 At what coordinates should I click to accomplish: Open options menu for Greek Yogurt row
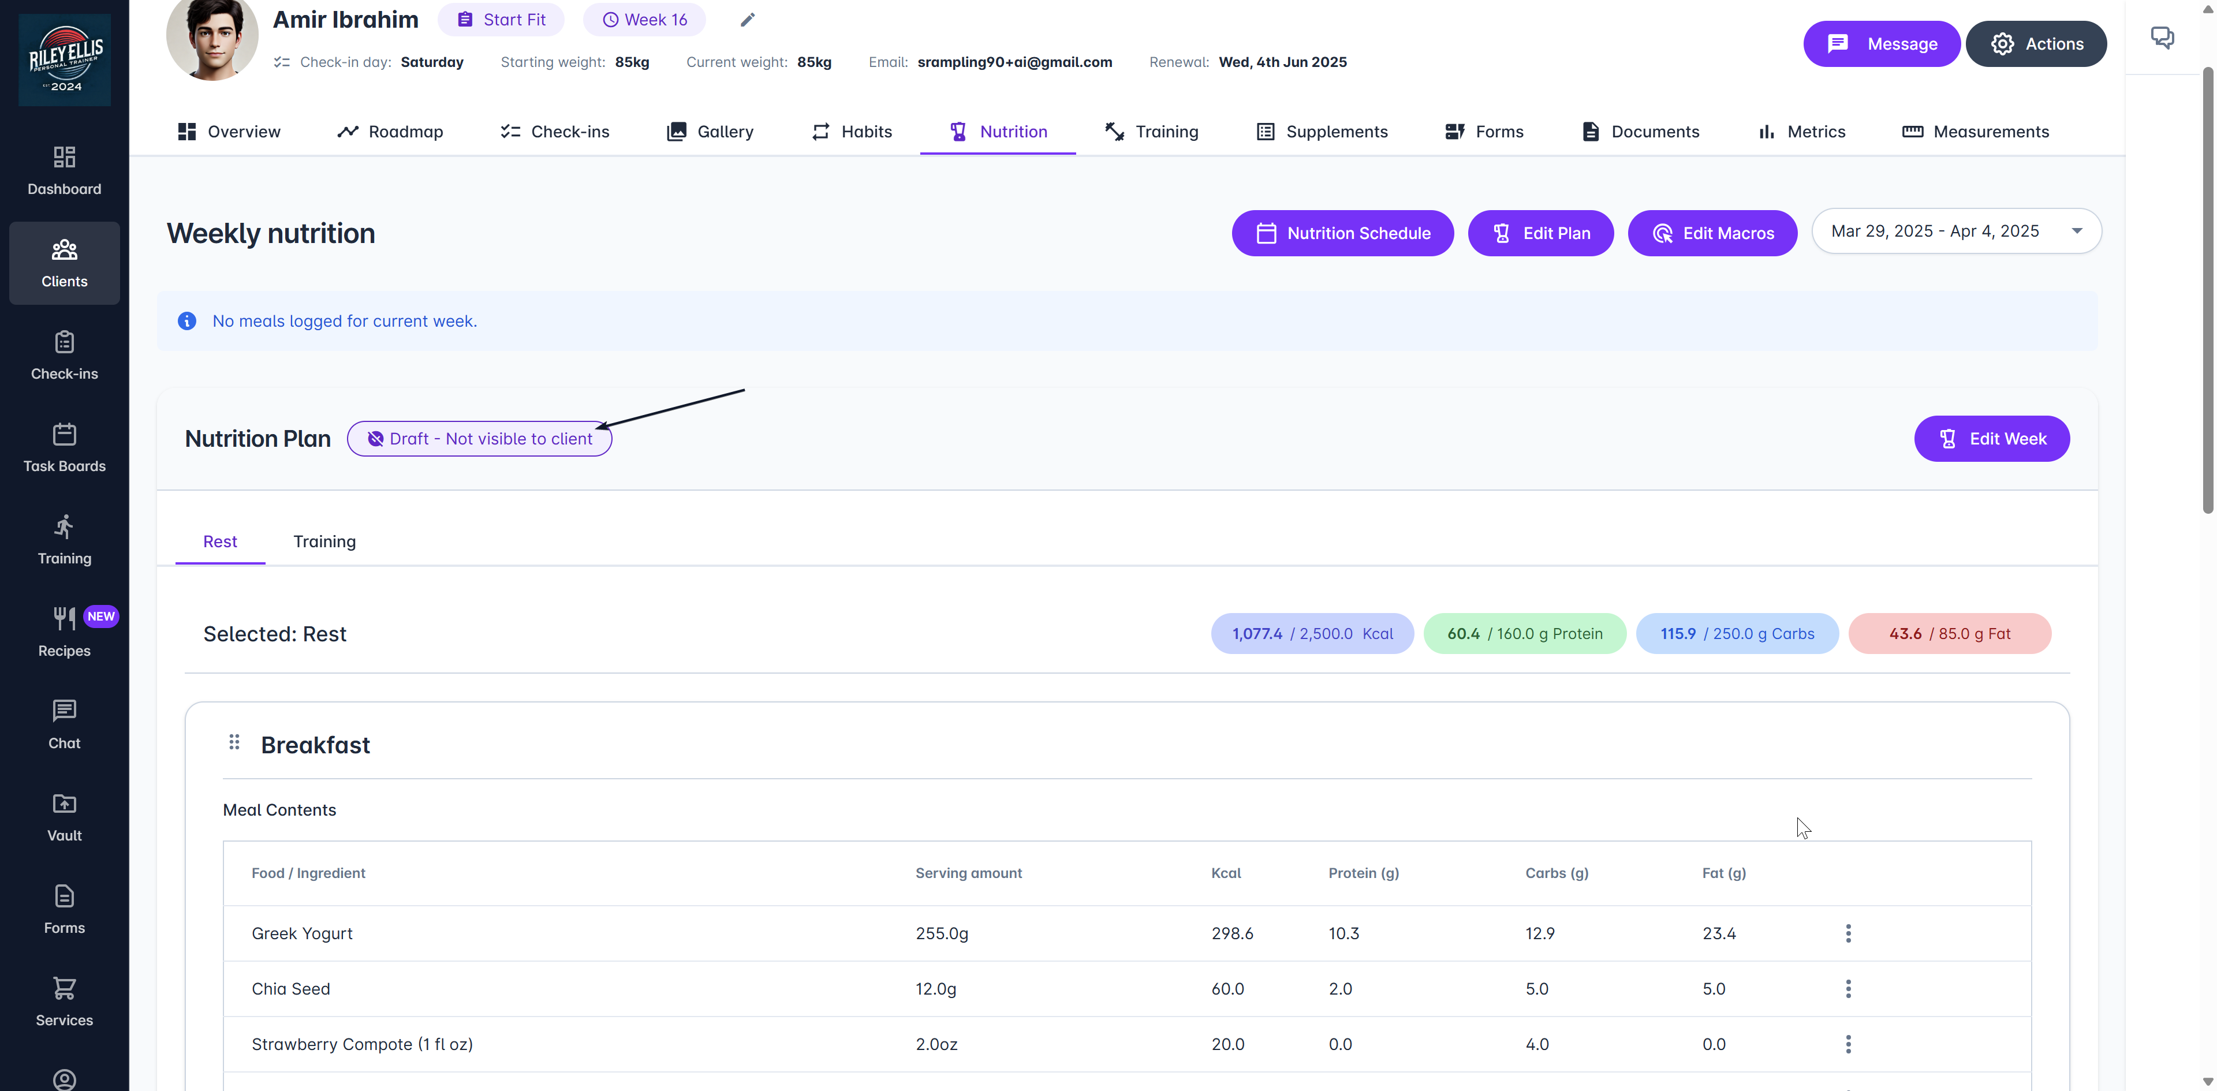click(x=1848, y=933)
